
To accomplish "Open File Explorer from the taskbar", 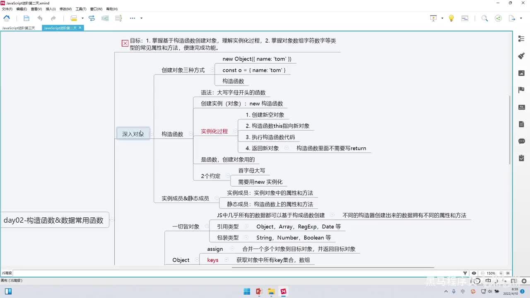I will click(271, 291).
